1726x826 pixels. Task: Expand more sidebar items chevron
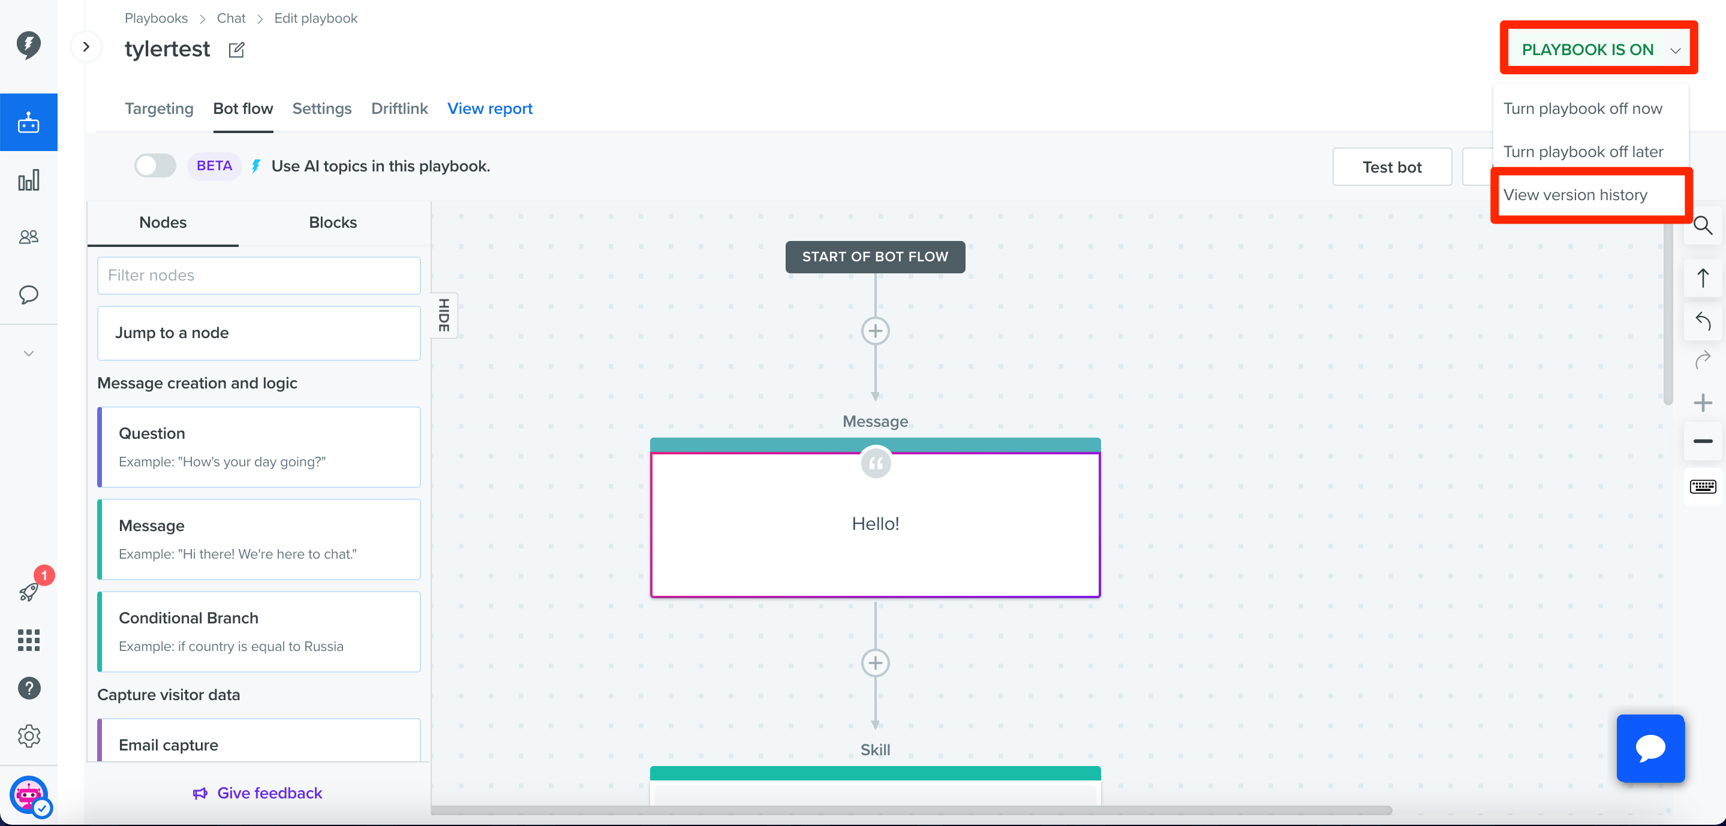point(28,354)
